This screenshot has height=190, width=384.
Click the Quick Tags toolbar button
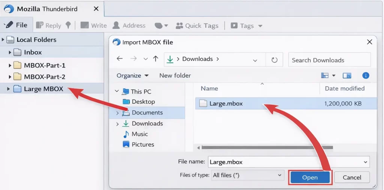197,26
